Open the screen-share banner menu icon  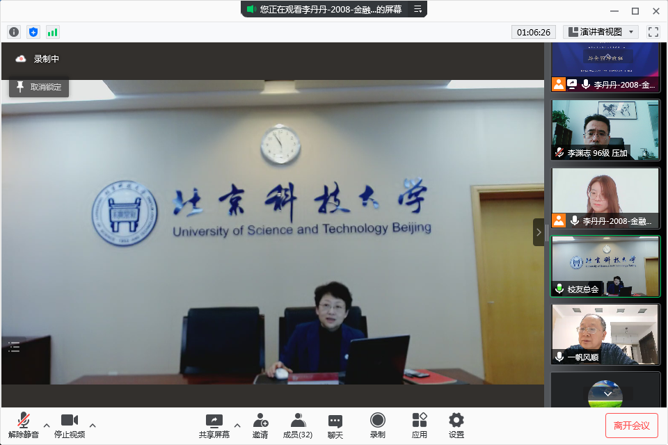pos(418,9)
